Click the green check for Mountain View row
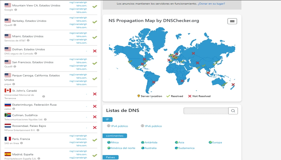The height and width of the screenshot is (160, 281). 95,7
